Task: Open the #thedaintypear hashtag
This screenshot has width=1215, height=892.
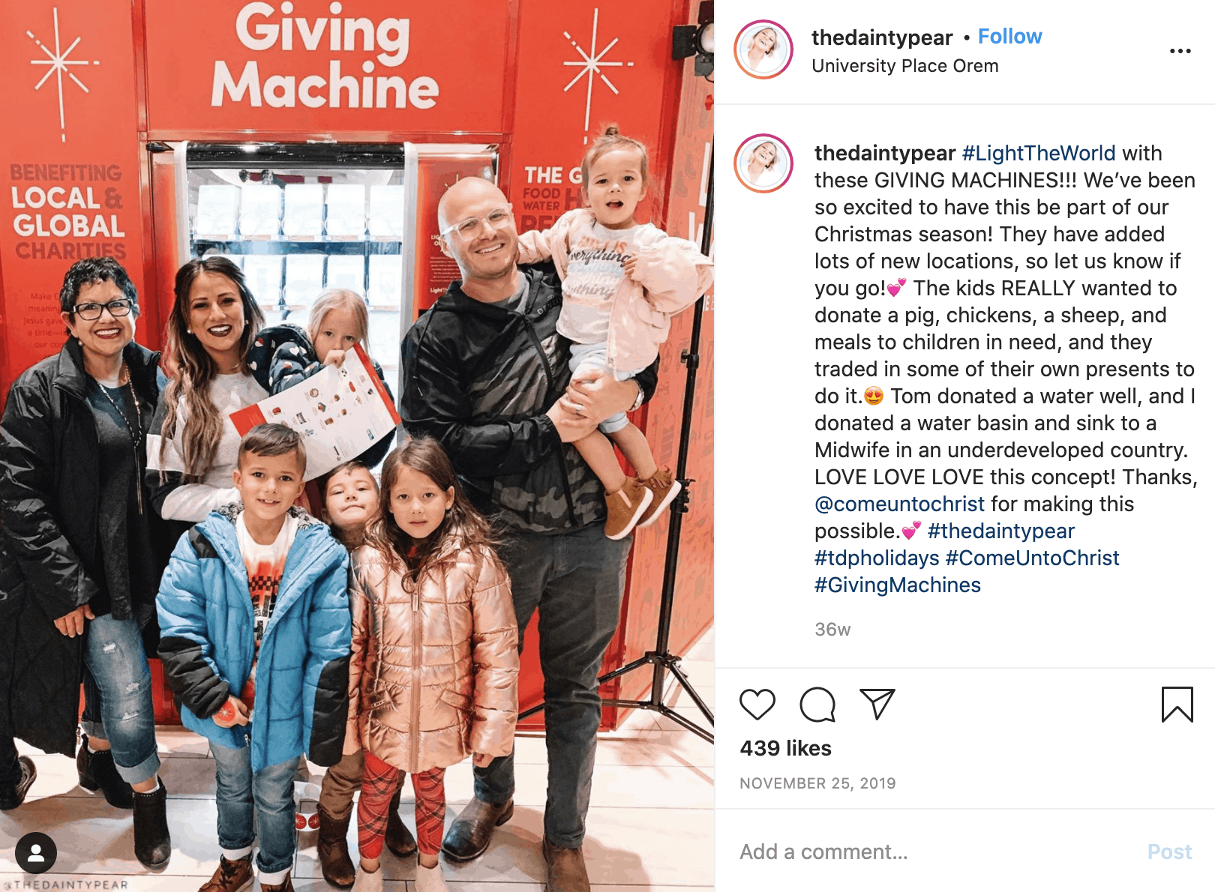Action: coord(1001,531)
